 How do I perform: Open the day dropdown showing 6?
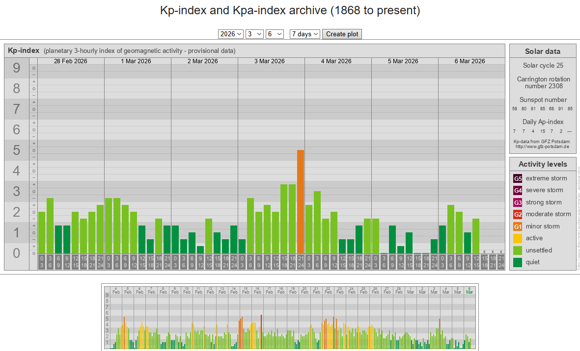(275, 34)
